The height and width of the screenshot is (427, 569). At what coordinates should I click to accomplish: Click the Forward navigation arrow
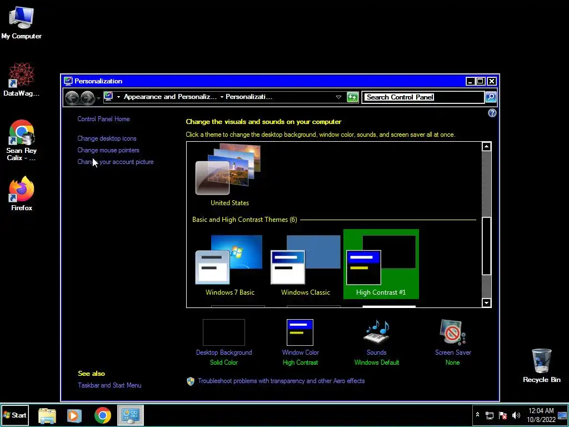pyautogui.click(x=87, y=97)
